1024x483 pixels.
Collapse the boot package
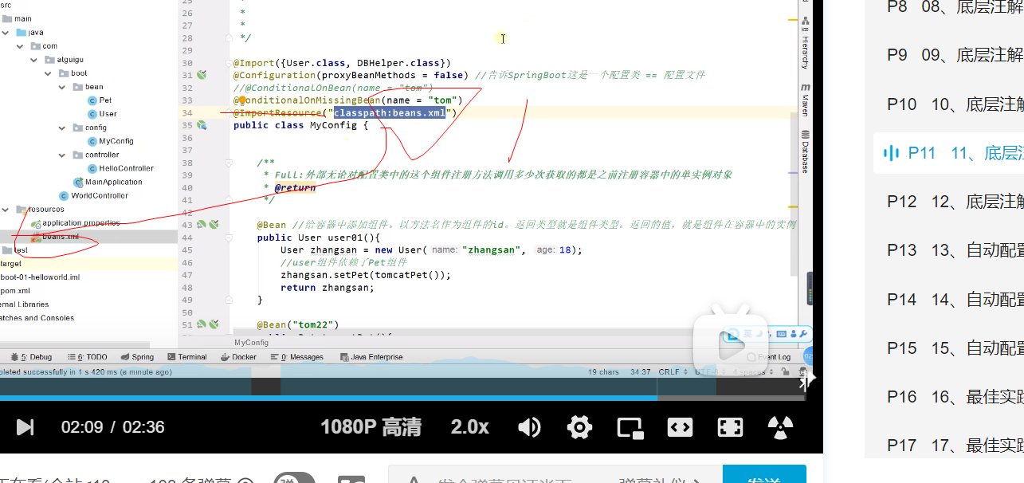coord(49,73)
